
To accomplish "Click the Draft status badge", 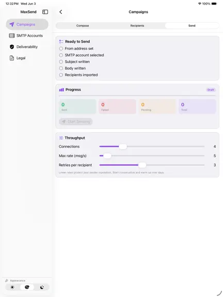I will click(x=211, y=90).
